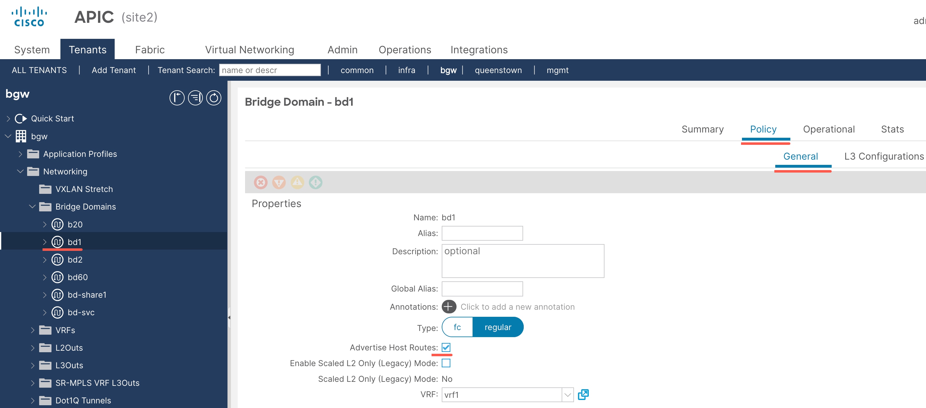Expand the Quick Start tree node
The width and height of the screenshot is (926, 408).
coord(8,118)
